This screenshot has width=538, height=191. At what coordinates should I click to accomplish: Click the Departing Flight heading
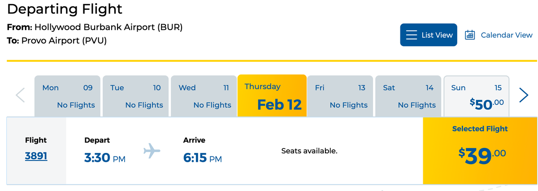(x=65, y=9)
